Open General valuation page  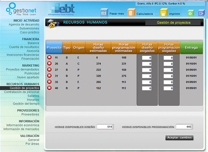tap(34, 140)
